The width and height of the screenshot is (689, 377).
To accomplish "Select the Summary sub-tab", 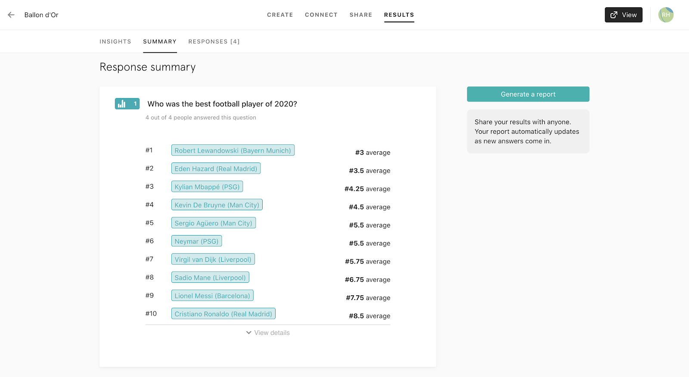I will point(160,42).
